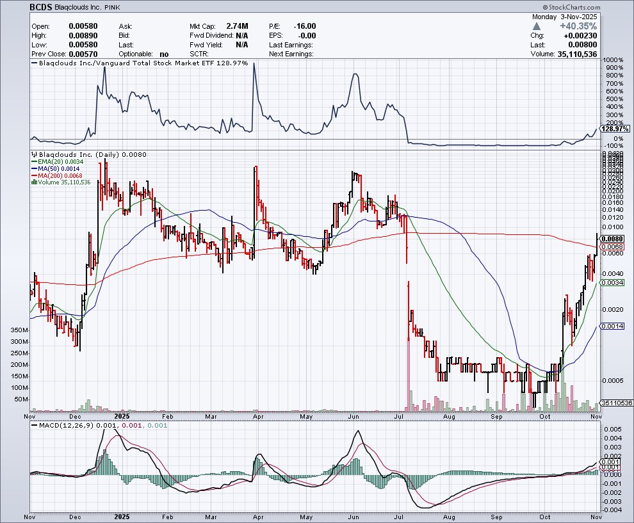This screenshot has width=634, height=523.
Task: Click the PINK exchange label
Action: coord(112,8)
